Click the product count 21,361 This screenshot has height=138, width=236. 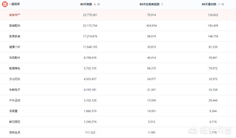pyautogui.click(x=152, y=90)
